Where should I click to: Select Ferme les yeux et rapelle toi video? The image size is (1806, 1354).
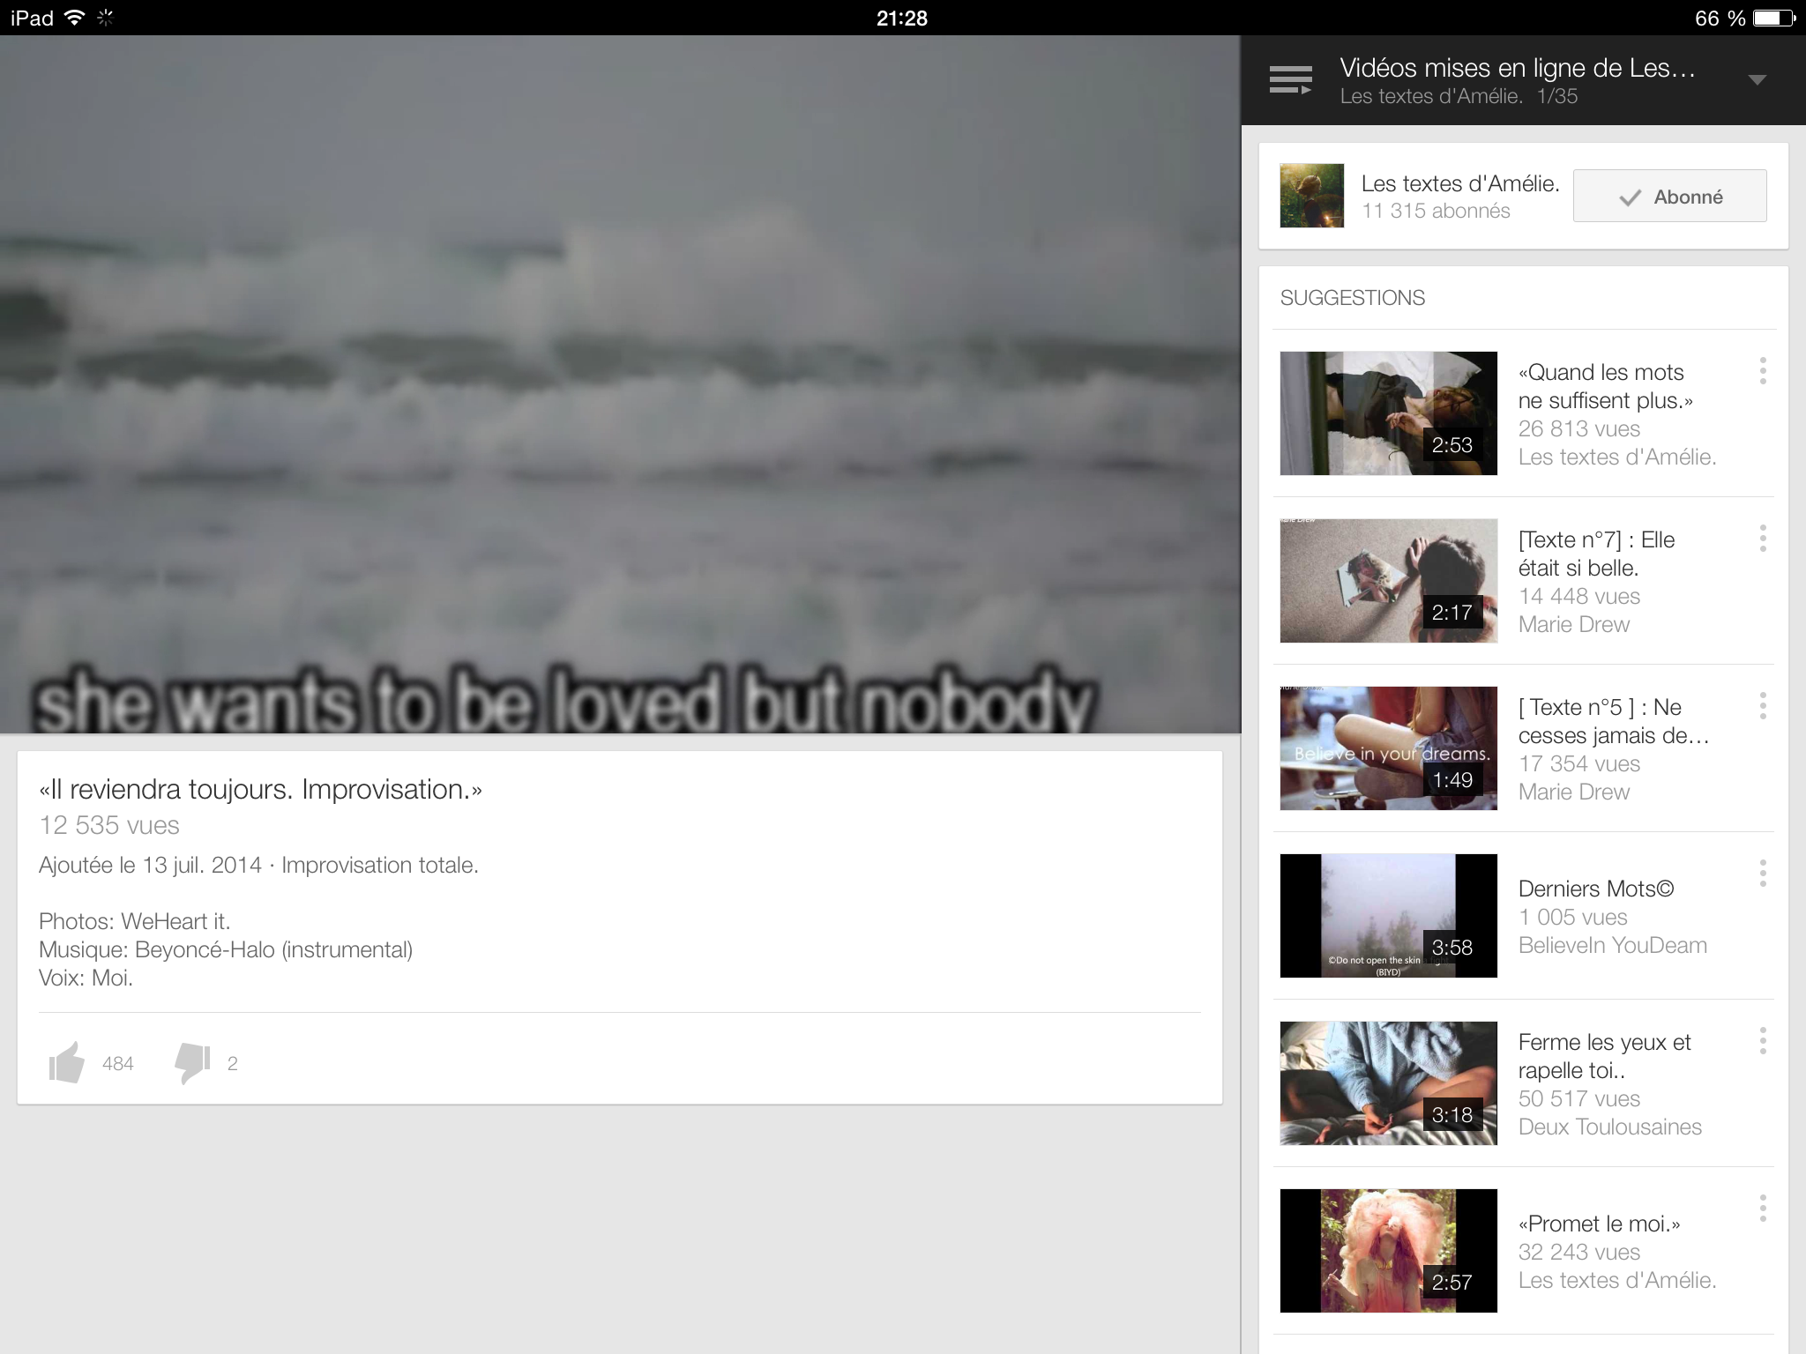click(1604, 1056)
